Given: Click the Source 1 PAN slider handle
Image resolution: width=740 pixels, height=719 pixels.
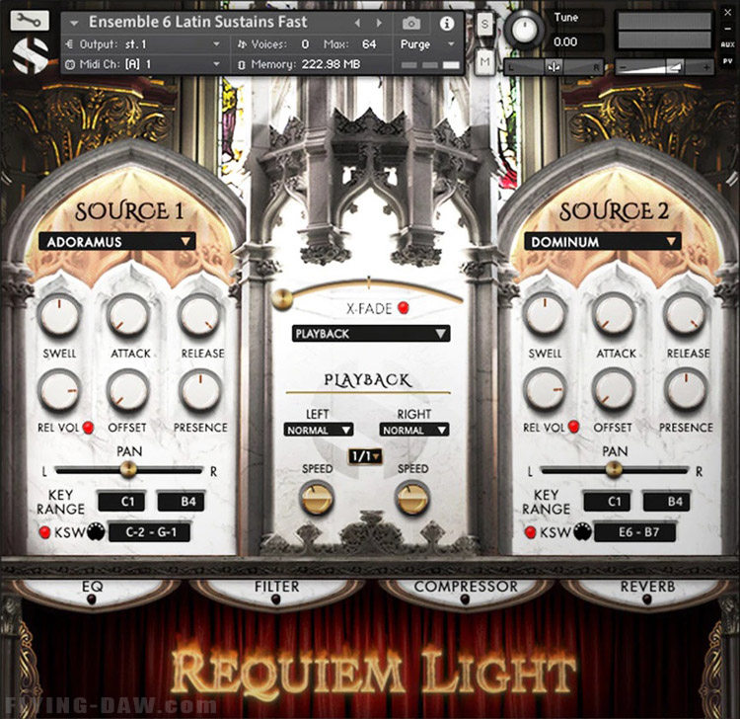Looking at the screenshot, I should (128, 469).
